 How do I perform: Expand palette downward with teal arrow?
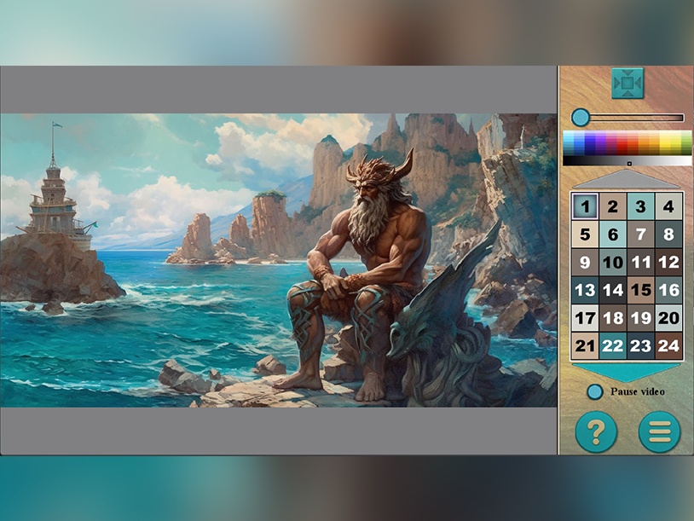click(627, 373)
